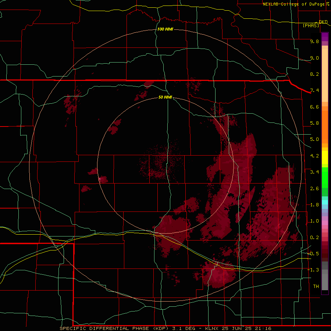Click the 50 NMI range ring label
331x331 pixels.
[x=165, y=97]
